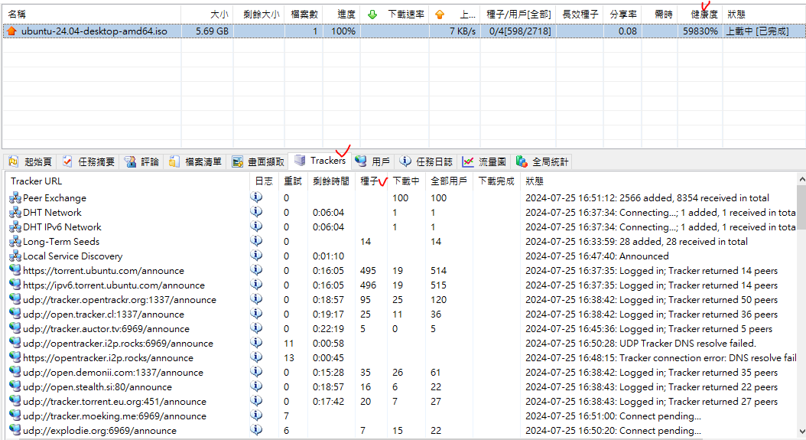Image resolution: width=806 pixels, height=440 pixels.
Task: Click the 0/4[598/2718] seeds cell
Action: click(x=520, y=31)
